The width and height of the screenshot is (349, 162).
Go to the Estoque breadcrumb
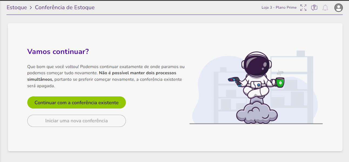click(17, 8)
